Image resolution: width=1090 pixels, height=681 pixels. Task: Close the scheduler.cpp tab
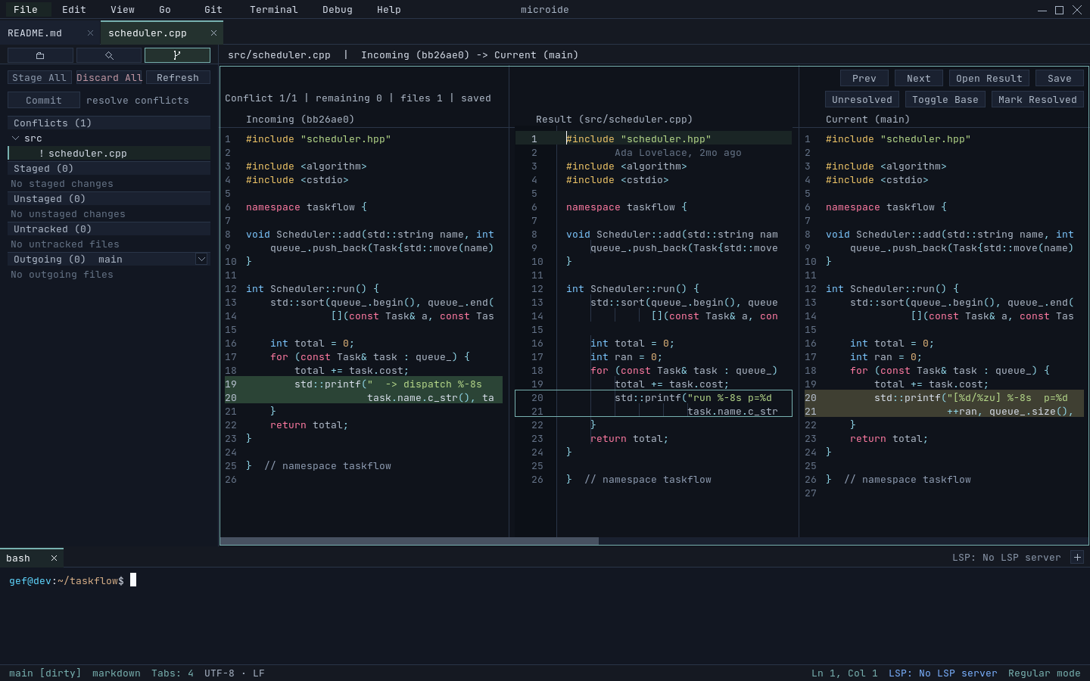[213, 33]
